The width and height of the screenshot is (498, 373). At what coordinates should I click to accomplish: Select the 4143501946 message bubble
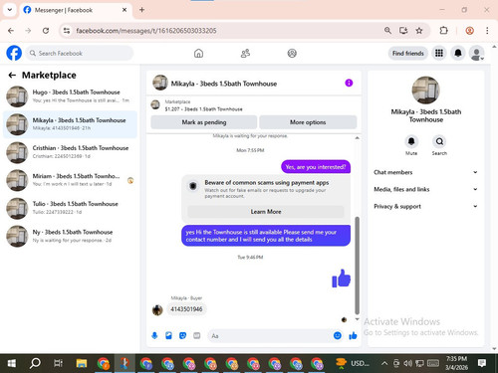[186, 309]
